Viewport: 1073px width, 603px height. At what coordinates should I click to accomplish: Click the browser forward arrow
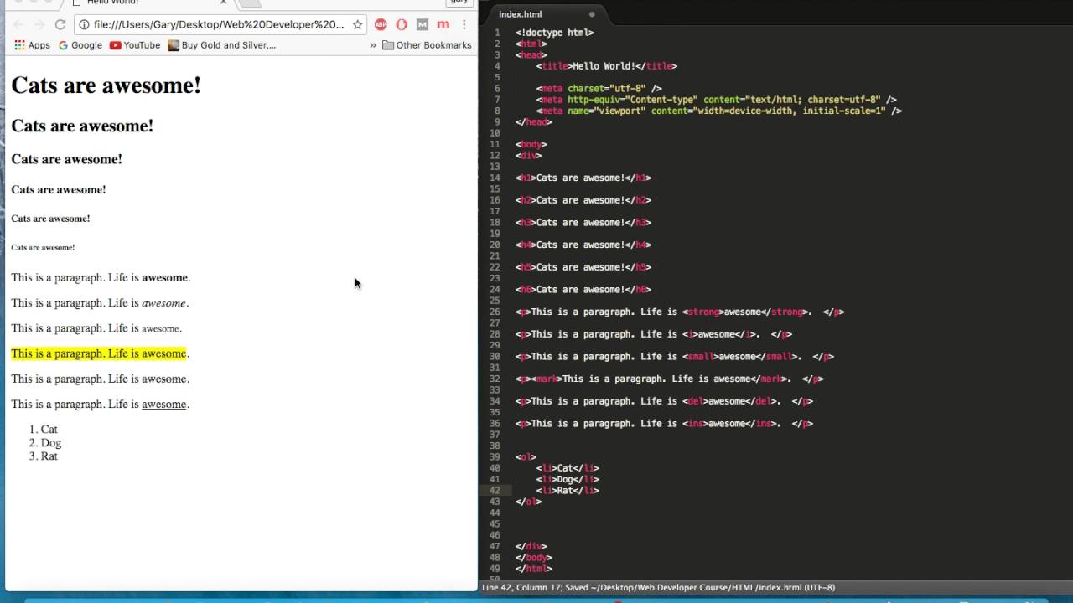[x=39, y=25]
